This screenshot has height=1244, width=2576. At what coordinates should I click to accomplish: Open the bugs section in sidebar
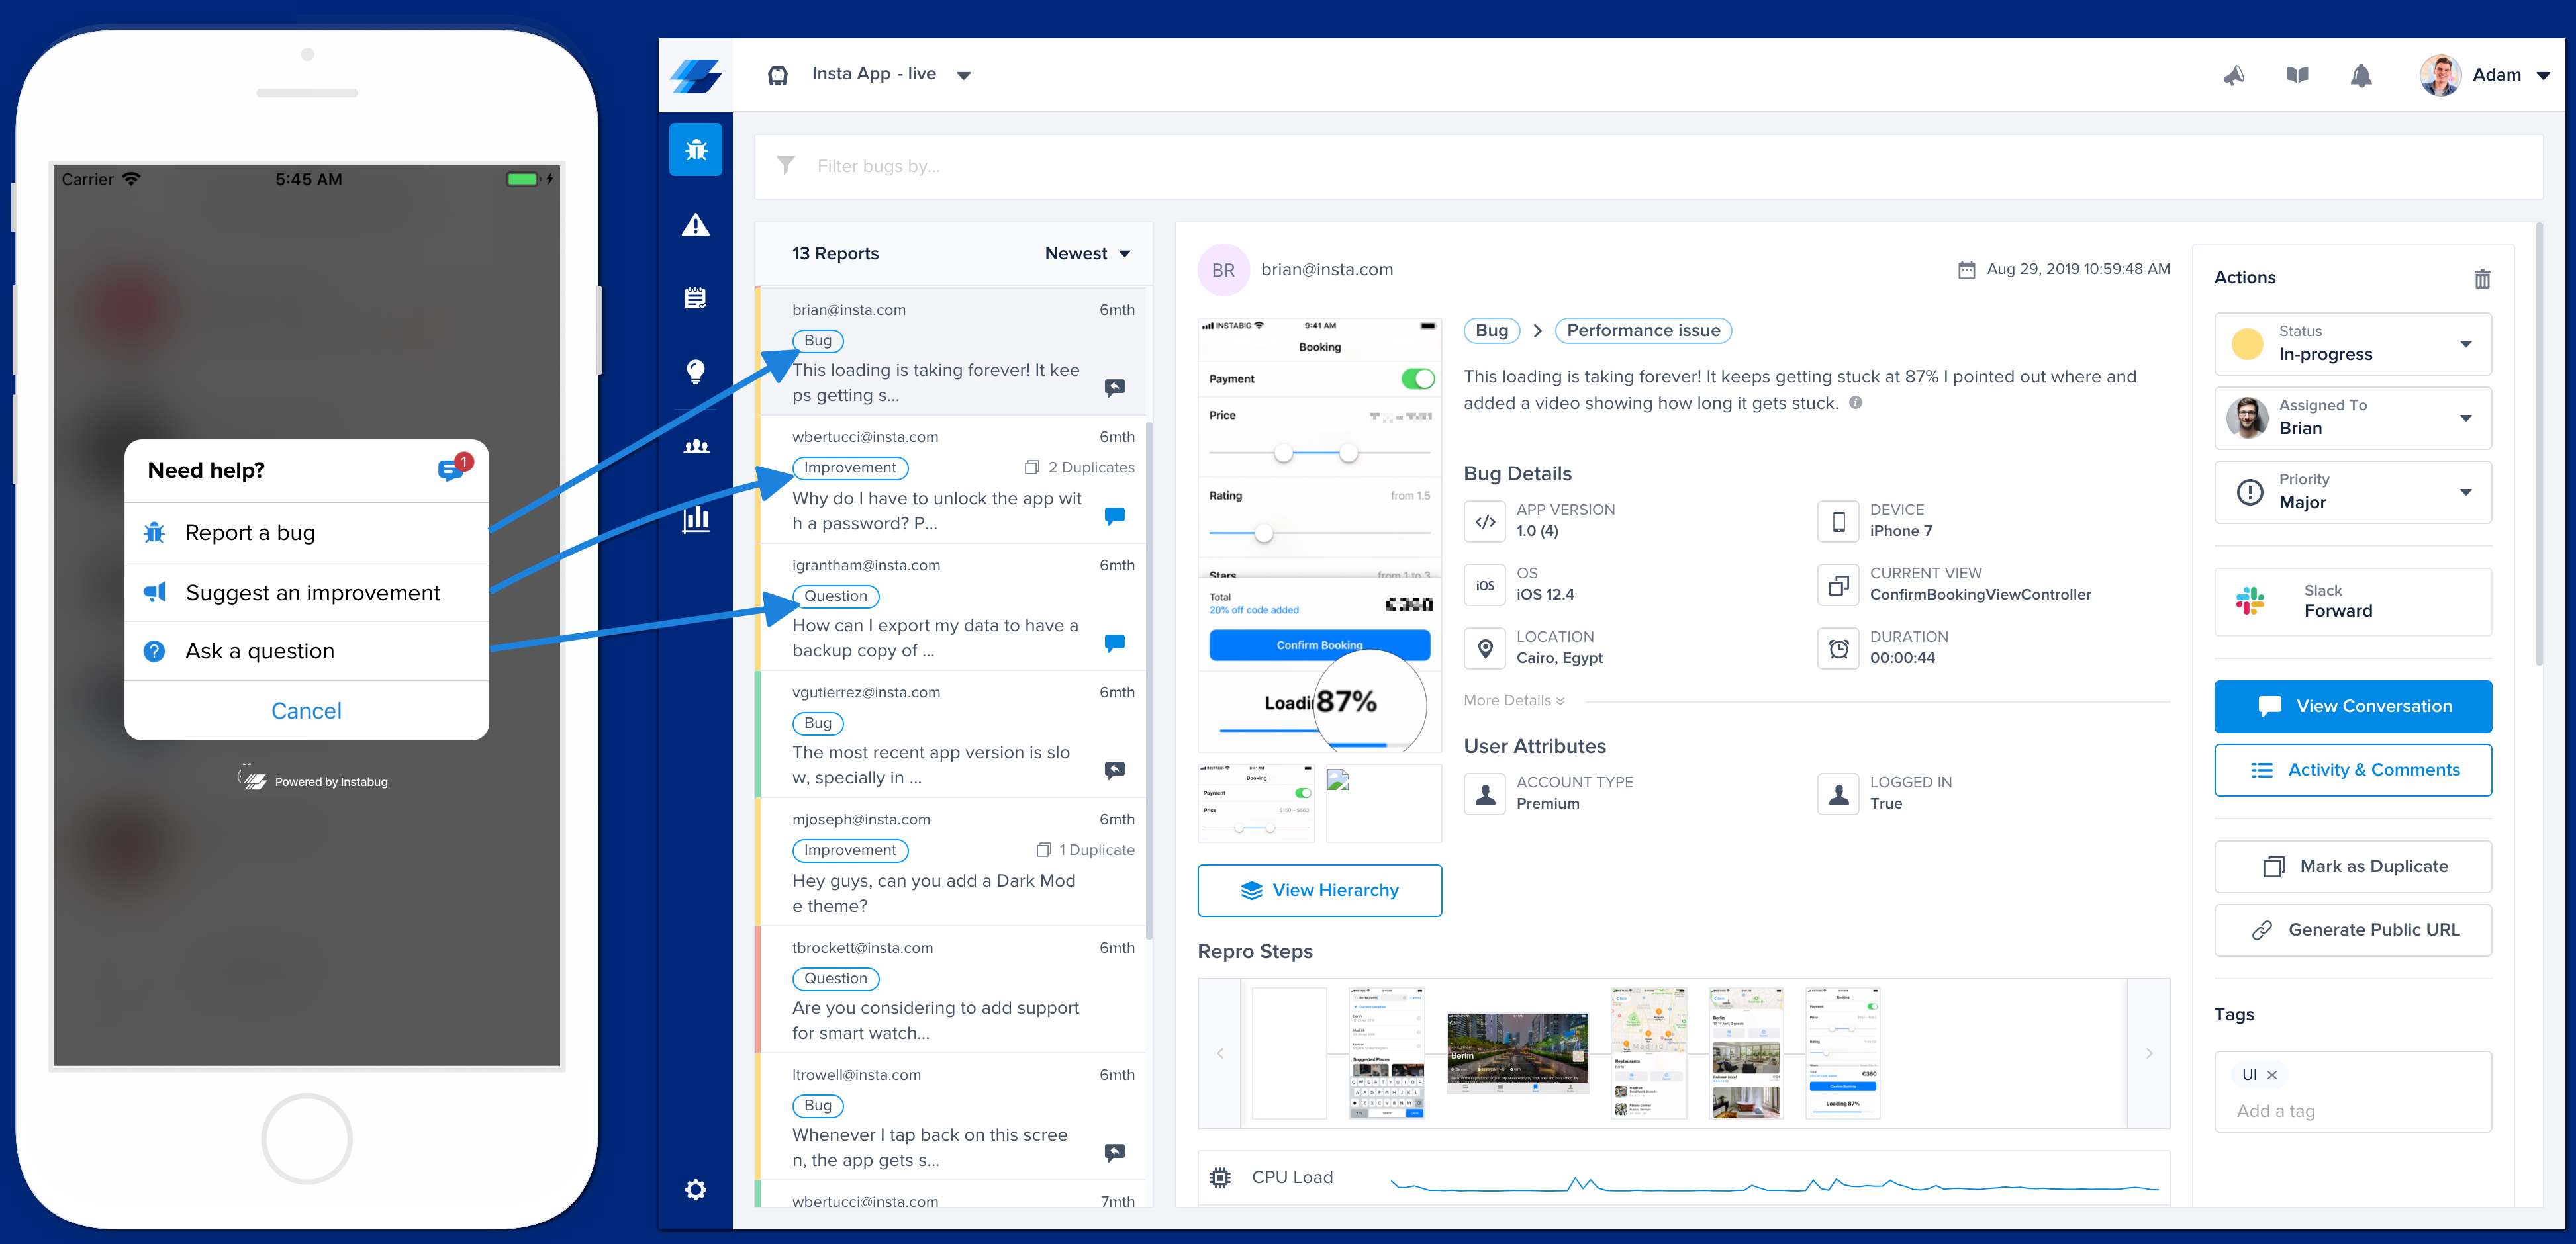click(695, 150)
